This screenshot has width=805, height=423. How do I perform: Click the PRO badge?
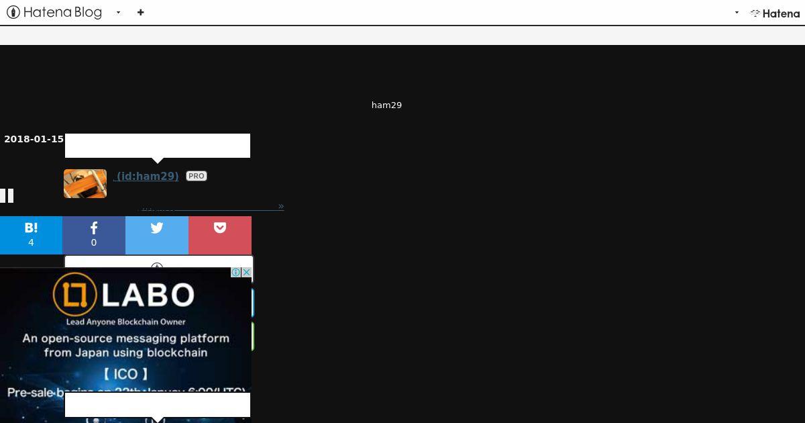point(196,176)
